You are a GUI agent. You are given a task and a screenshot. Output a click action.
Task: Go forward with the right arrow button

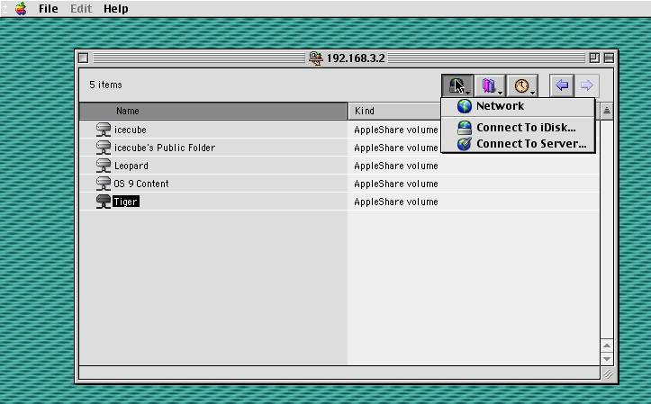coord(586,85)
